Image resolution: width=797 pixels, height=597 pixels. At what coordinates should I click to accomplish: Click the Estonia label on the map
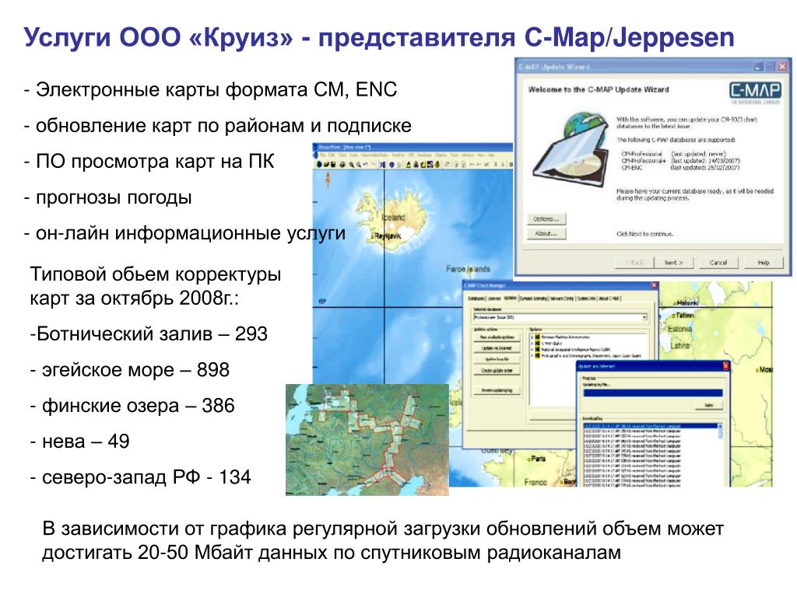679,329
